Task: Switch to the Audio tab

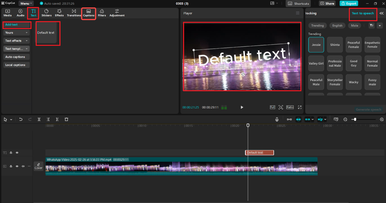Action: (21, 13)
